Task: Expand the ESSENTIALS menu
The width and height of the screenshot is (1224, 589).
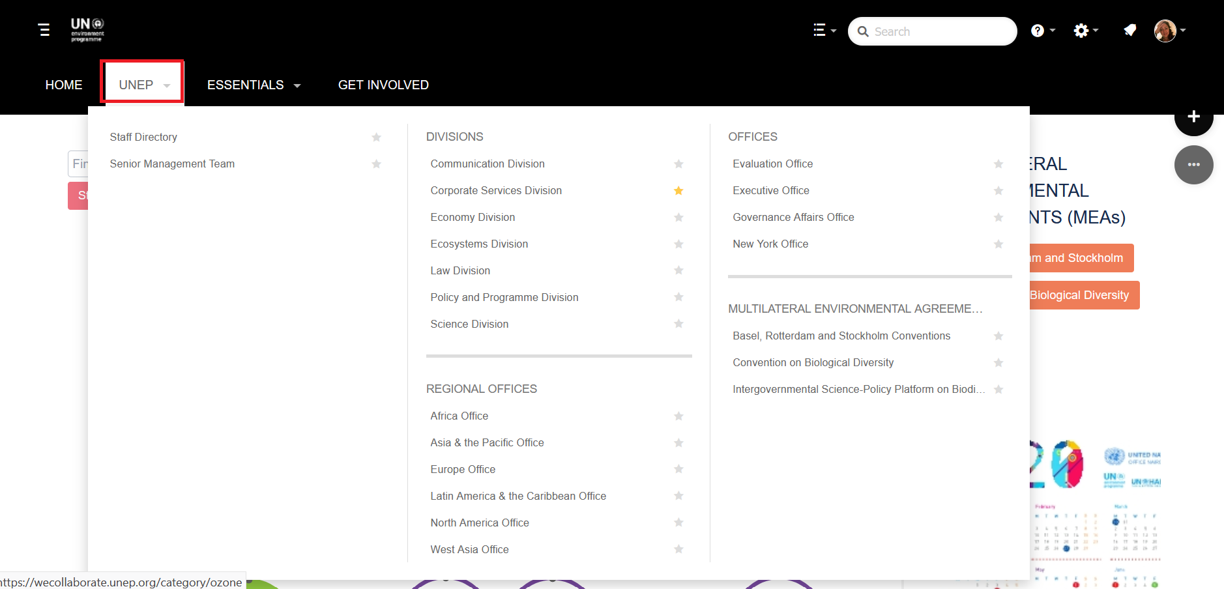Action: coord(254,85)
